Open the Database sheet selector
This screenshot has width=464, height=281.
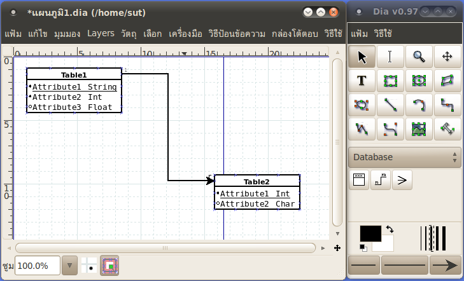click(405, 157)
